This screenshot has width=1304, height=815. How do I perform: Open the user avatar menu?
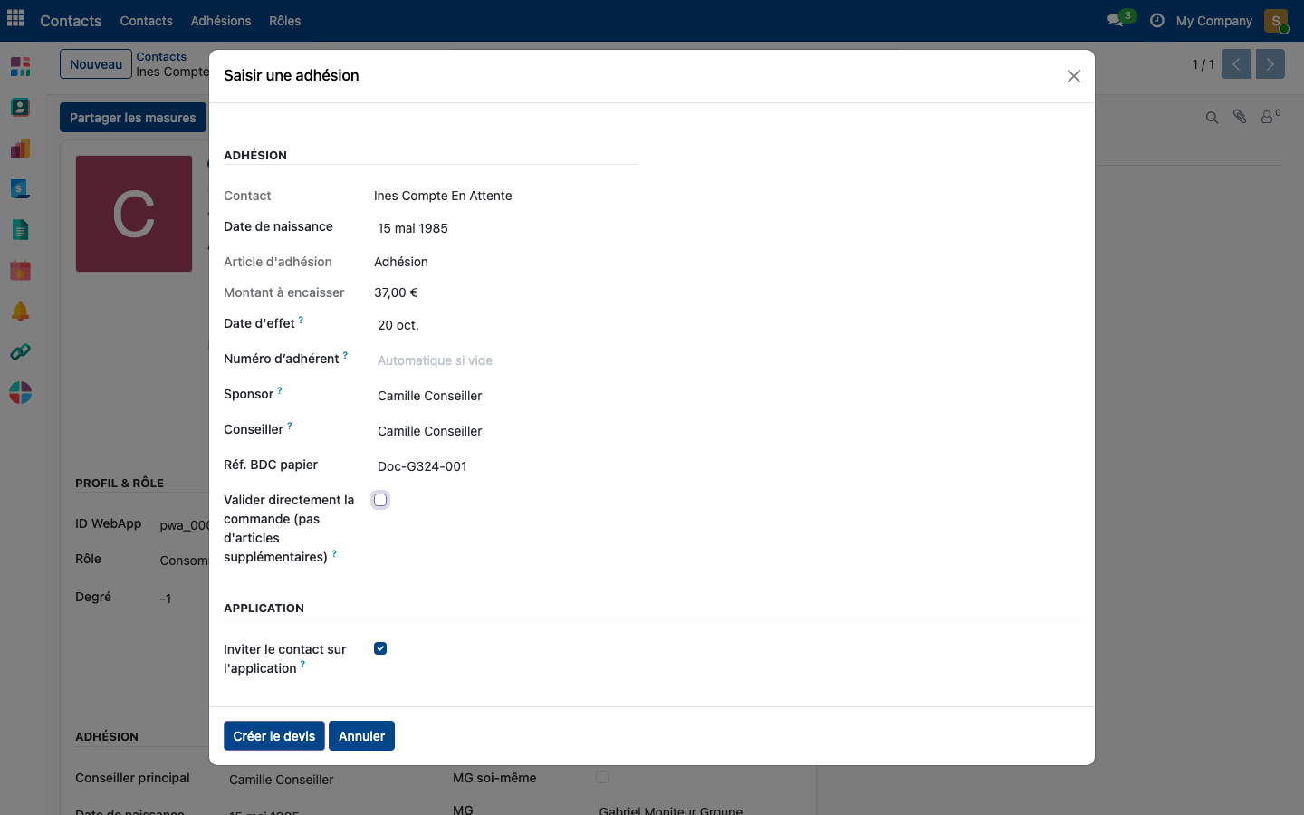[x=1276, y=20]
